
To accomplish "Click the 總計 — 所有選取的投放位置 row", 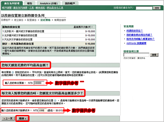I will [49, 44].
